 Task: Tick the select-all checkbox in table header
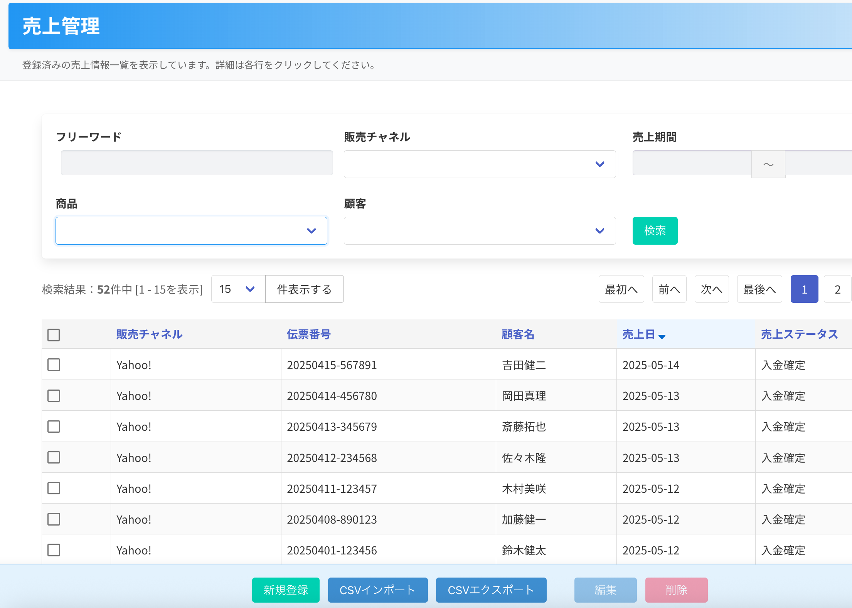pyautogui.click(x=54, y=334)
